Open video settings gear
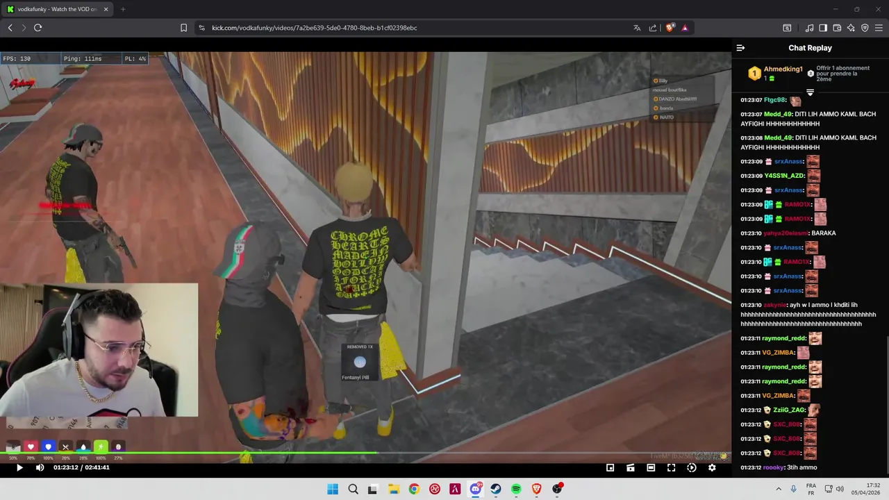889x500 pixels. click(712, 467)
